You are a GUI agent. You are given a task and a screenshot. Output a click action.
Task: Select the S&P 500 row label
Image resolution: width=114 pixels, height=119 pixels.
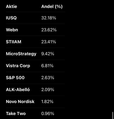[x=15, y=78]
